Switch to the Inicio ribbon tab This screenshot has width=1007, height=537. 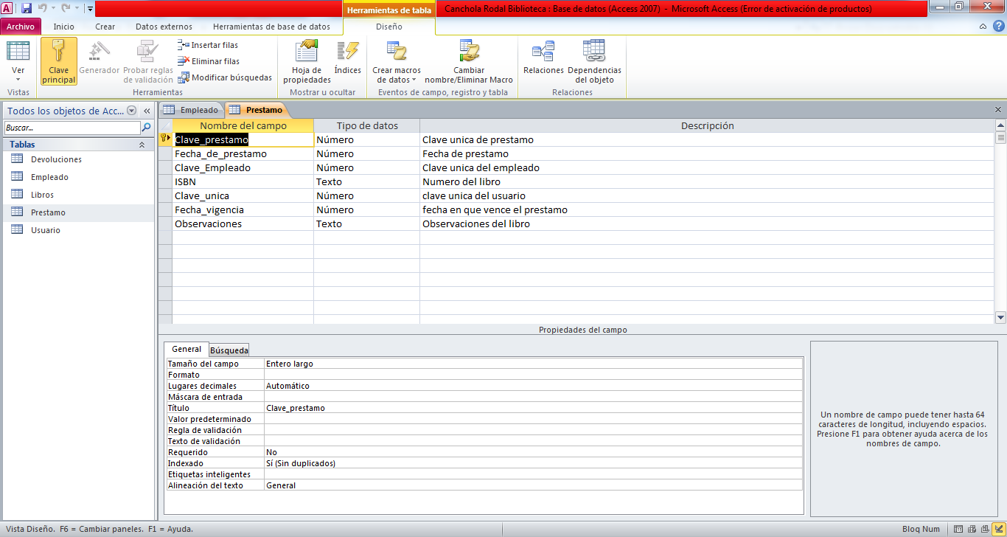point(64,27)
